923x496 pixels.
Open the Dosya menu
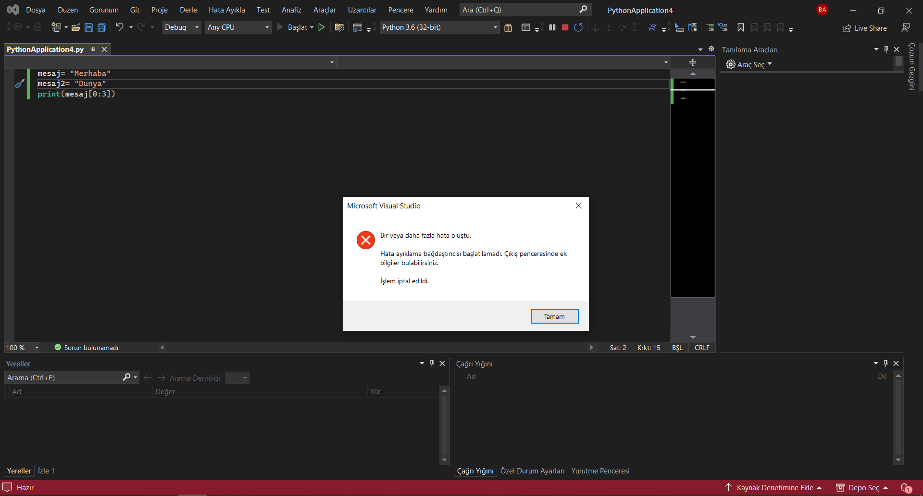pyautogui.click(x=36, y=10)
